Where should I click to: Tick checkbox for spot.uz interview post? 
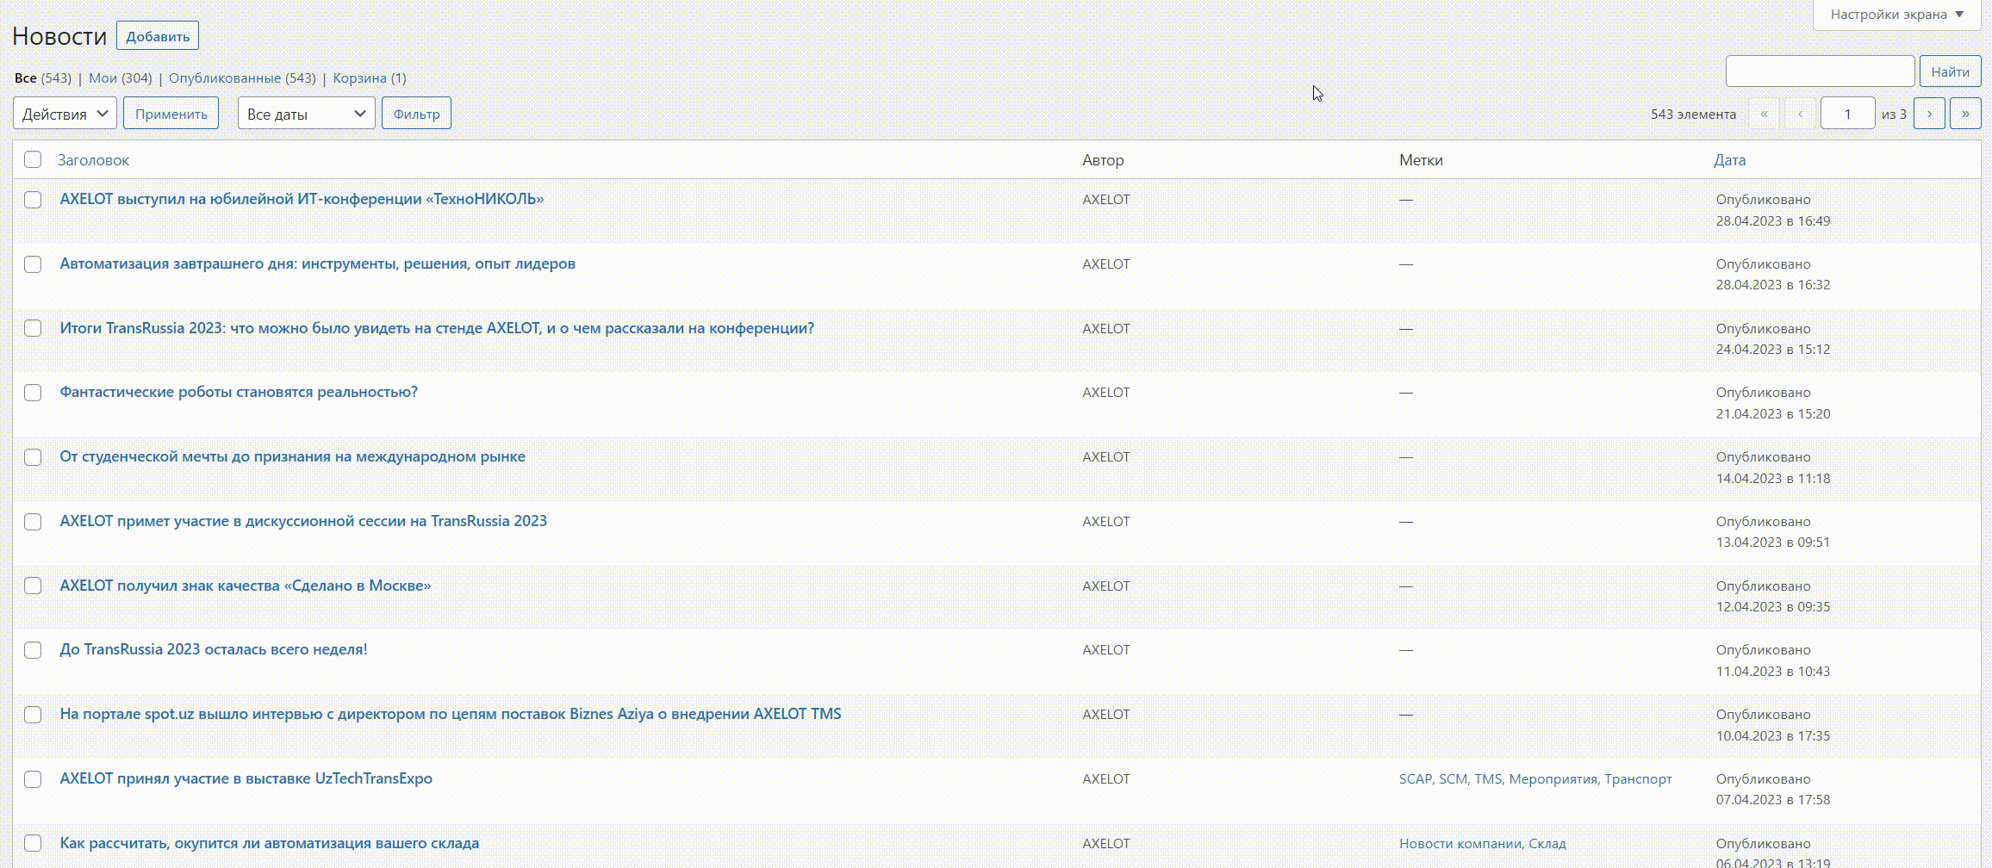pyautogui.click(x=33, y=715)
